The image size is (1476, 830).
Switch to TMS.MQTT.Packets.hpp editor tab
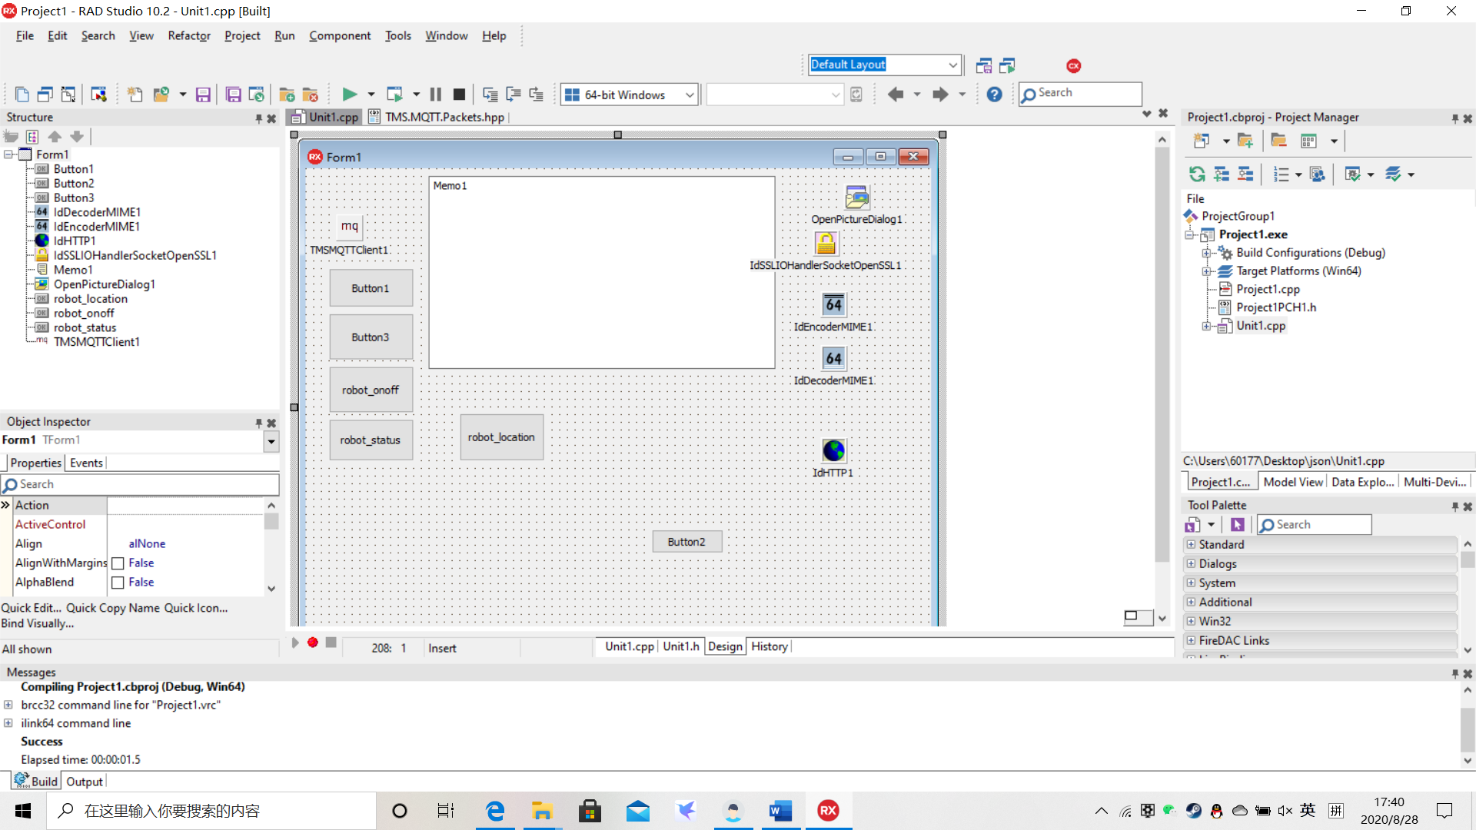[437, 117]
